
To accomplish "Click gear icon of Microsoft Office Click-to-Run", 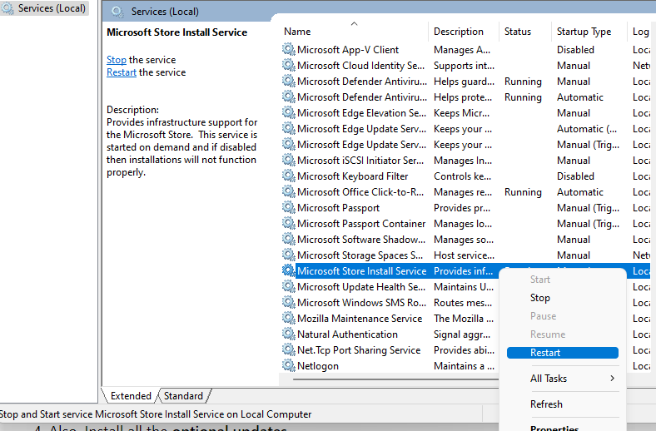I will point(288,191).
